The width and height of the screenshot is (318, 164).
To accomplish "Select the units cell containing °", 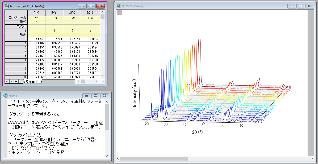I will [36, 22].
